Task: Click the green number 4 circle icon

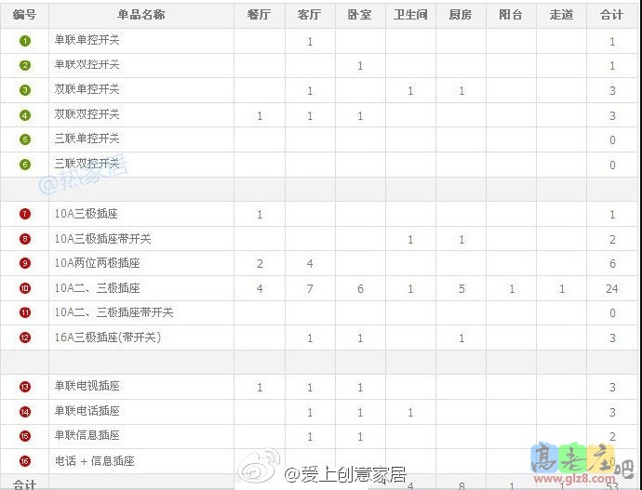Action: tap(25, 115)
